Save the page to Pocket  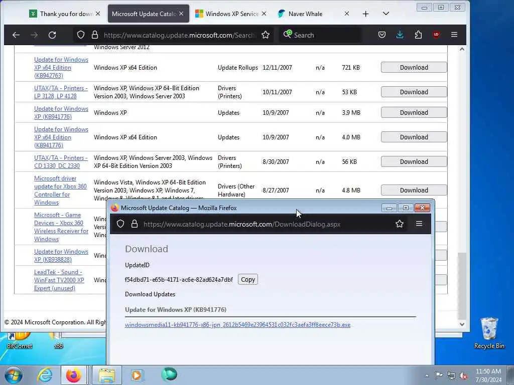point(382,35)
